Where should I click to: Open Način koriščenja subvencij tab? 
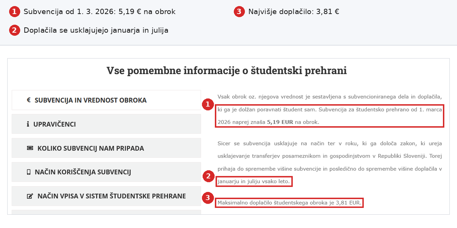coord(106,172)
